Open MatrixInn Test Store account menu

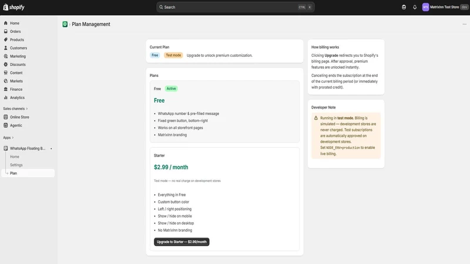click(x=445, y=7)
